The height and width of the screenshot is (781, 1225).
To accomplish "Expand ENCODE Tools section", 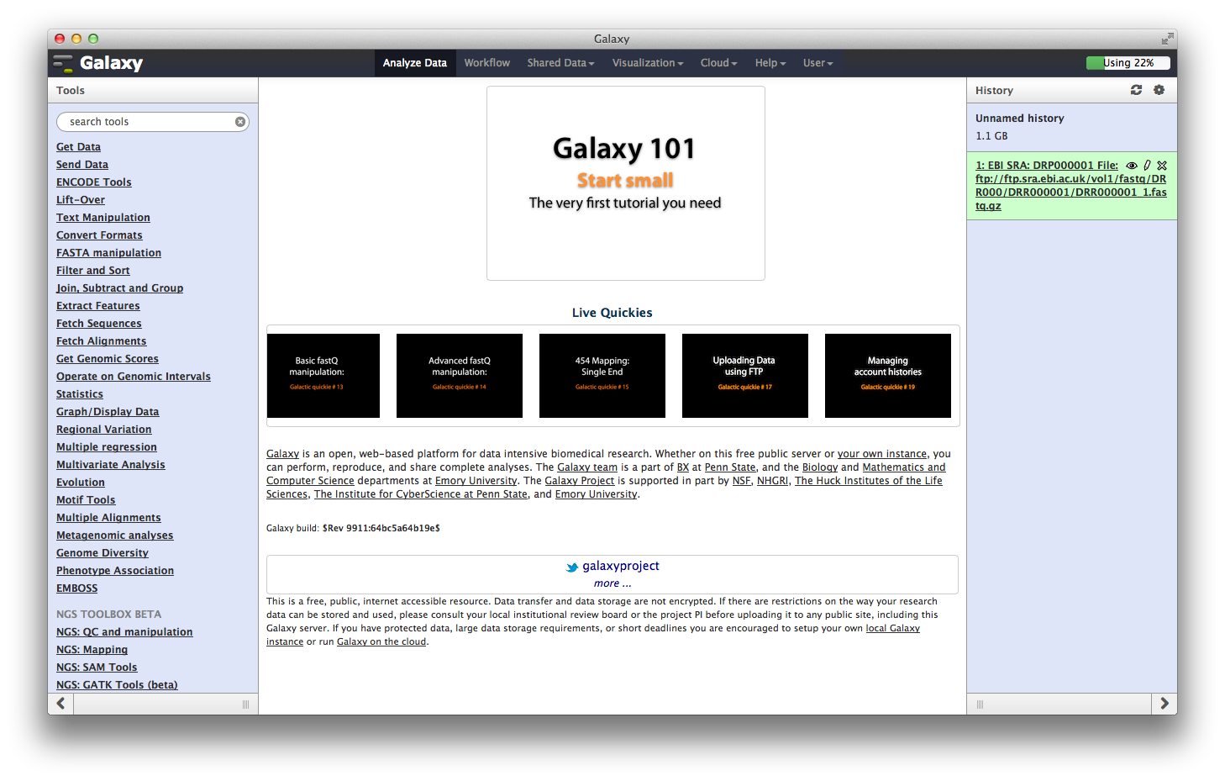I will coord(94,182).
